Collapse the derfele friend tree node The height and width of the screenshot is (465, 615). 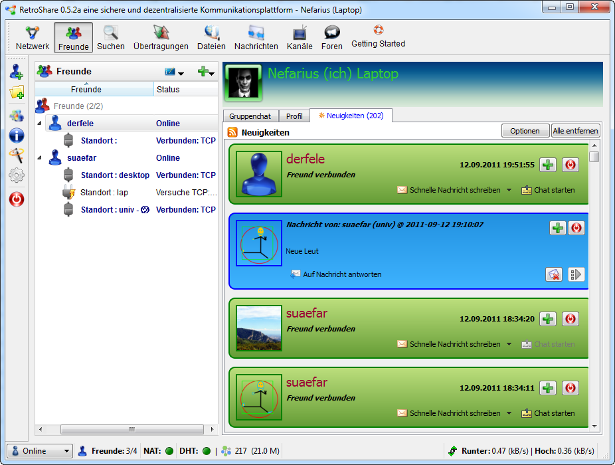(x=39, y=124)
